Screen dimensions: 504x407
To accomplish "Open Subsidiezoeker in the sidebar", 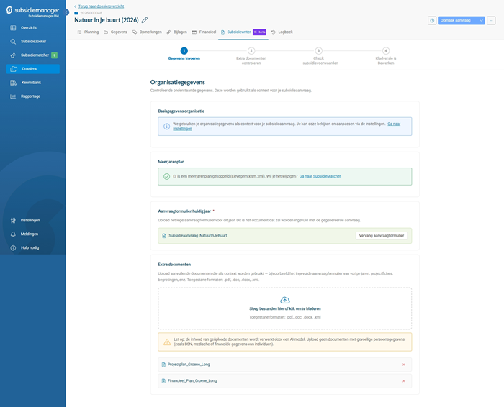I will tap(33, 42).
